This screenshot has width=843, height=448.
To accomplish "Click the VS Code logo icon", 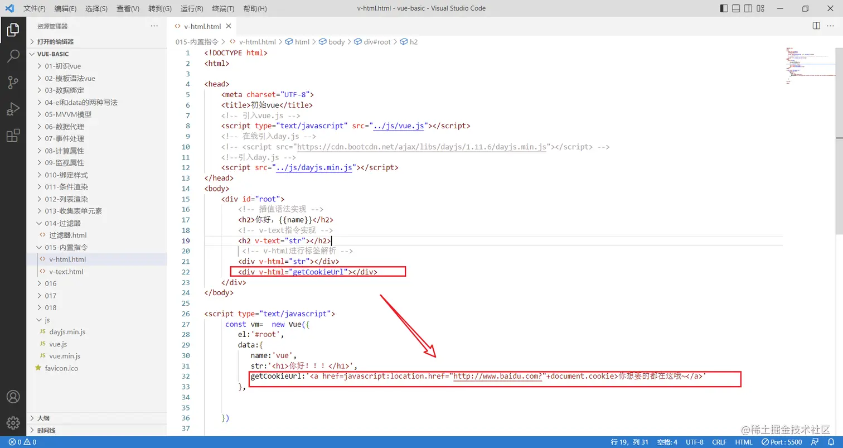I will (9, 8).
